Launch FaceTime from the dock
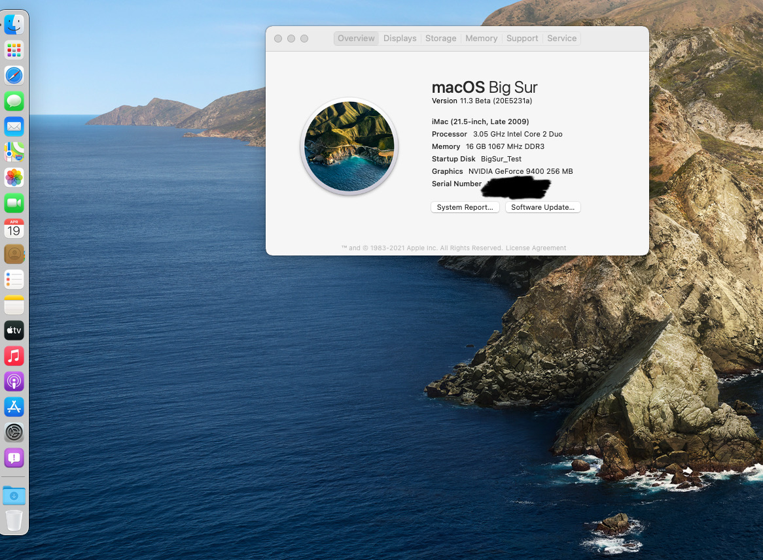Screen dimensions: 763x560 pyautogui.click(x=14, y=203)
